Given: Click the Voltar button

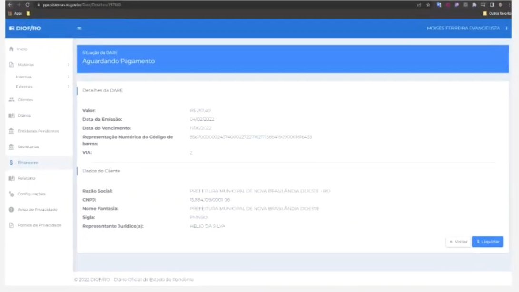Looking at the screenshot, I should (459, 242).
